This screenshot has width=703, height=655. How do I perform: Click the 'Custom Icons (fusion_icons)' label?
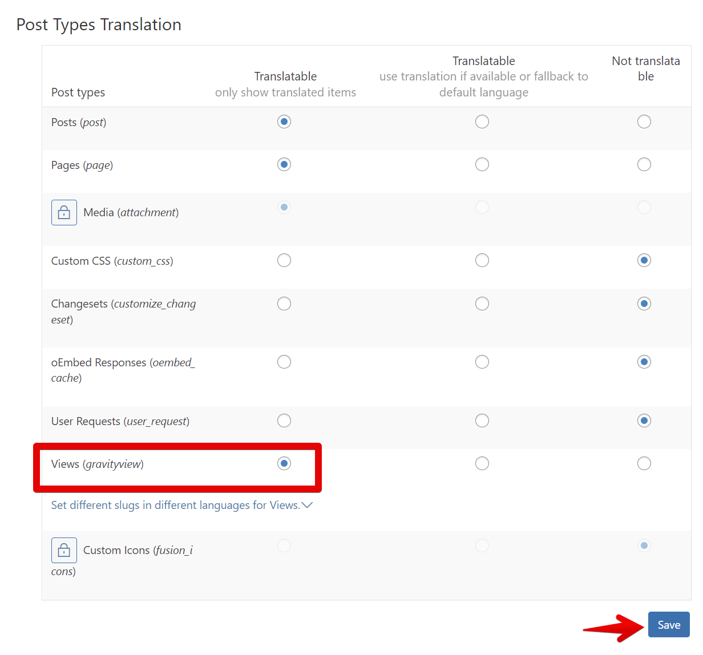[x=122, y=560]
